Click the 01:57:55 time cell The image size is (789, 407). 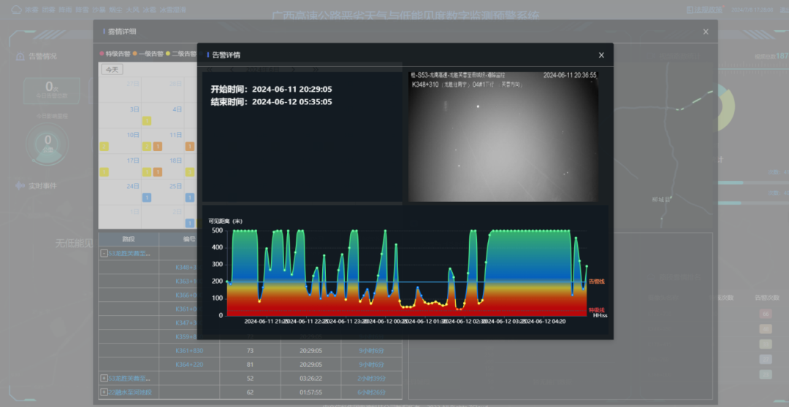[x=310, y=392]
